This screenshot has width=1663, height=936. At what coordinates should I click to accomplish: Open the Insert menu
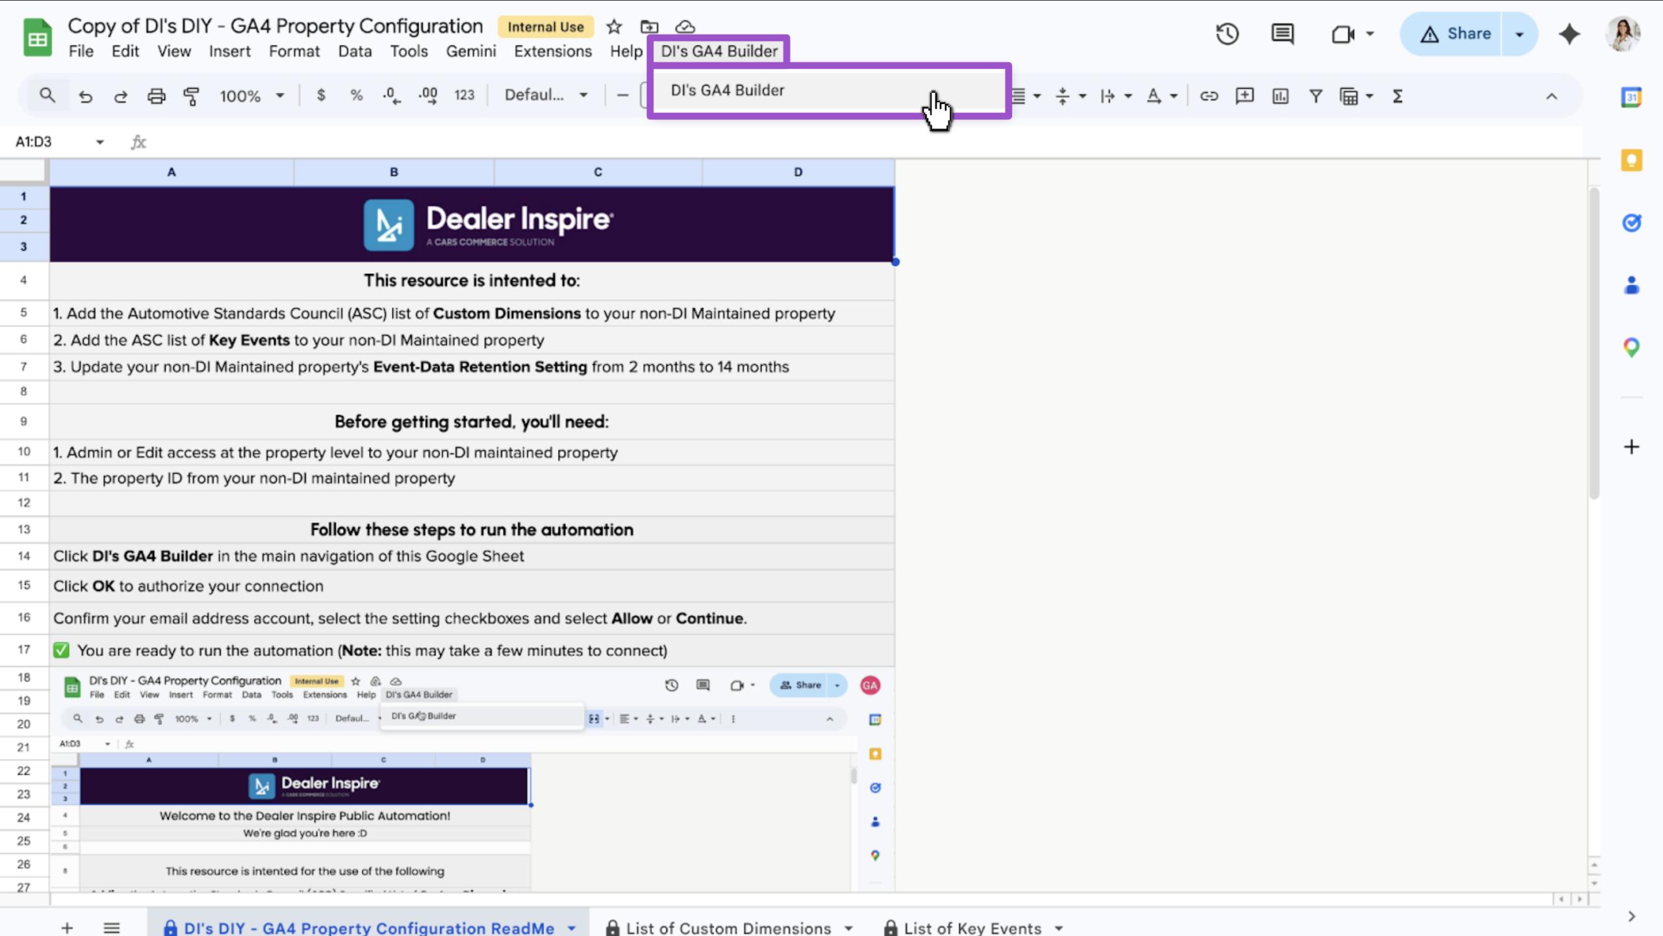[x=229, y=51]
